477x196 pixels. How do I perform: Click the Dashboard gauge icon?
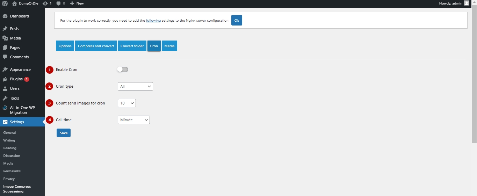pyautogui.click(x=5, y=16)
